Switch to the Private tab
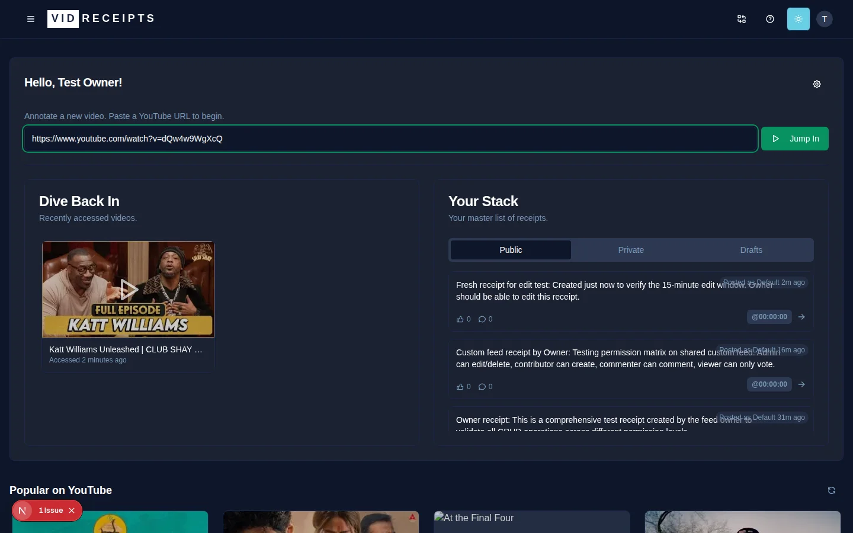 point(631,250)
